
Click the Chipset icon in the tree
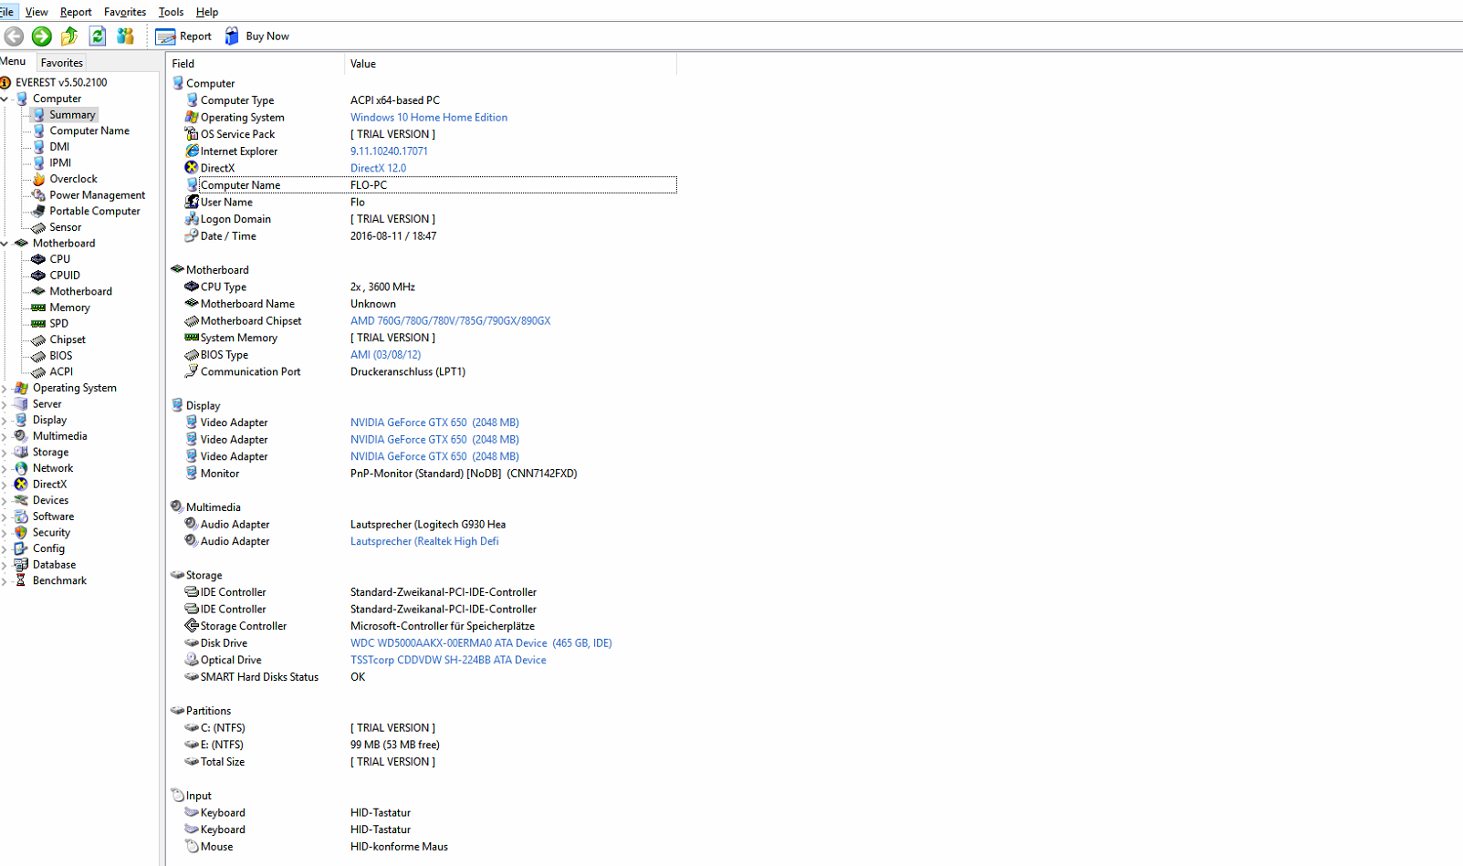(x=38, y=339)
